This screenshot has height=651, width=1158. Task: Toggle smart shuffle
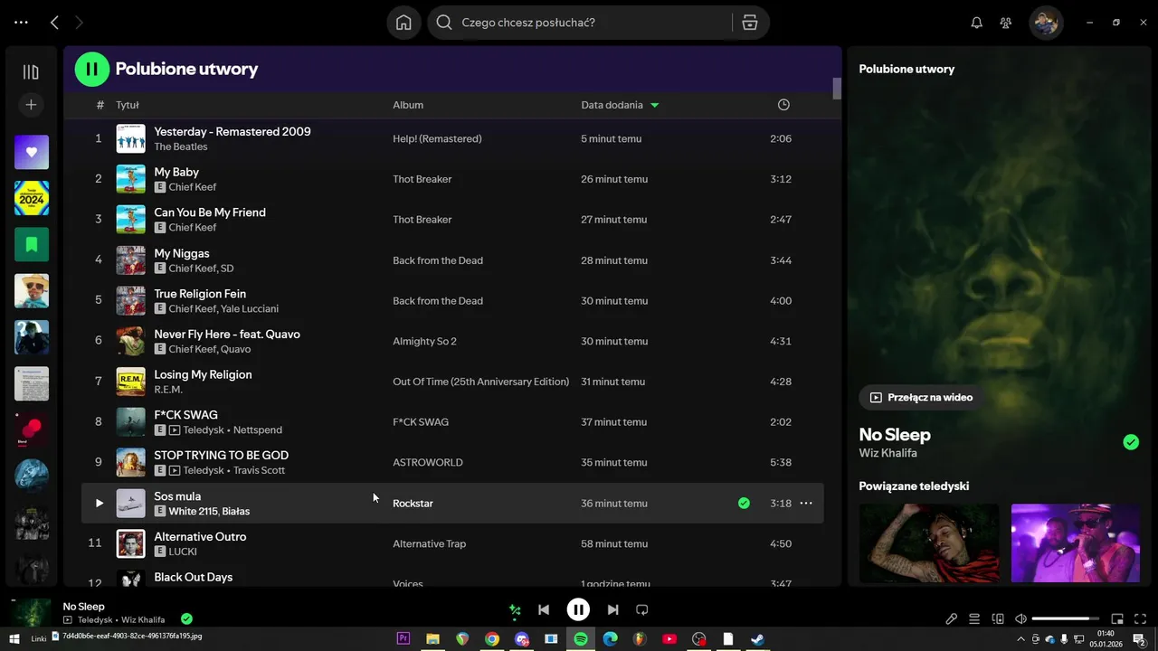point(515,610)
